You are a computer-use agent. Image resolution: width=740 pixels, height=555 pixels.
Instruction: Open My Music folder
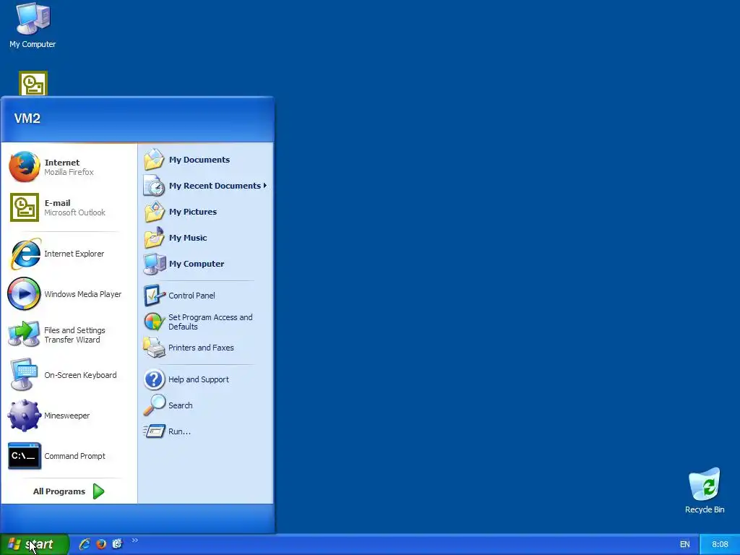(205, 237)
